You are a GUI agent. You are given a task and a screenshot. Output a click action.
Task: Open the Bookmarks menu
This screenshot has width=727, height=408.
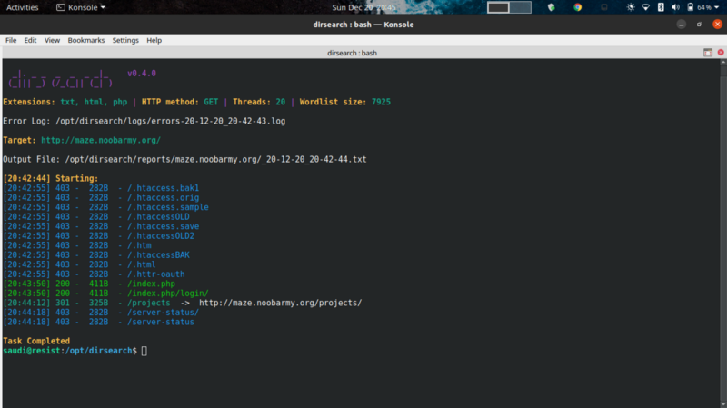[86, 40]
